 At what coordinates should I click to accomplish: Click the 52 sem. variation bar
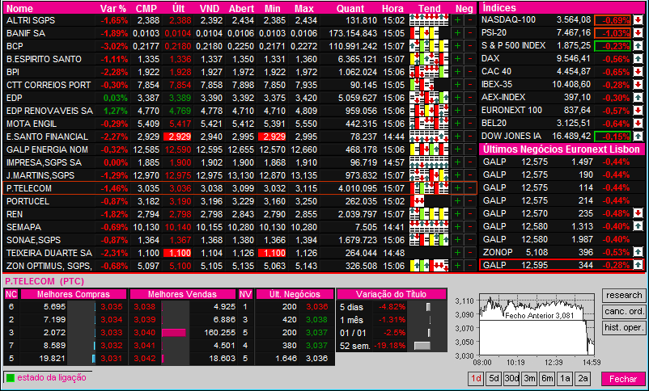pos(422,346)
